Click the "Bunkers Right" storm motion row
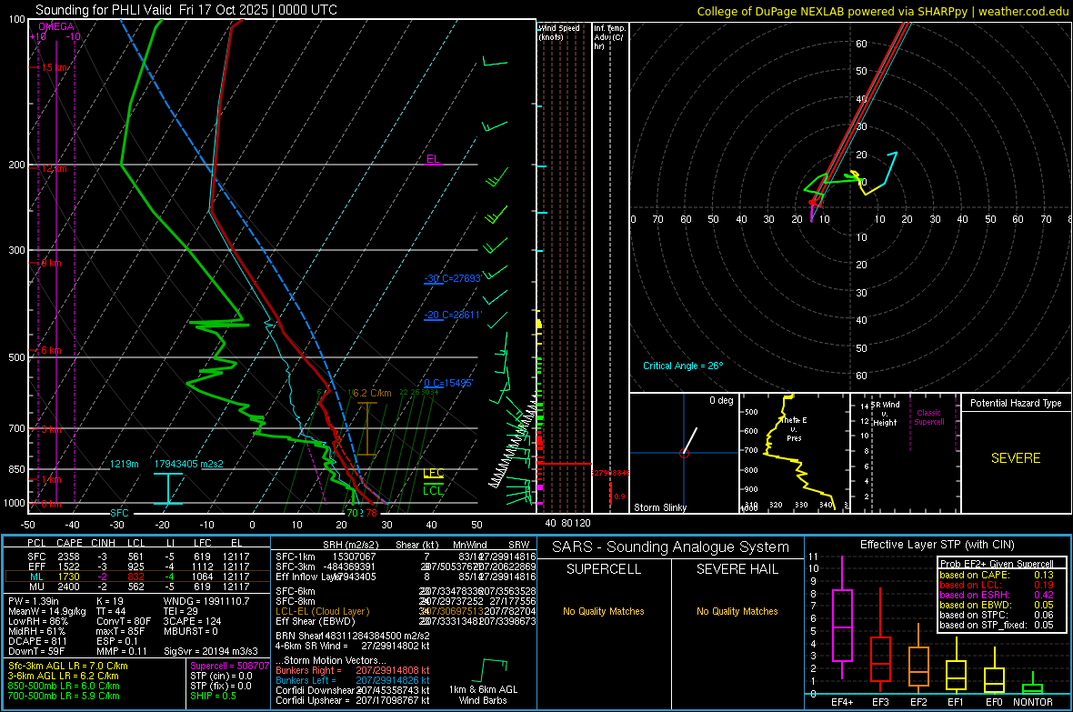 [x=353, y=670]
